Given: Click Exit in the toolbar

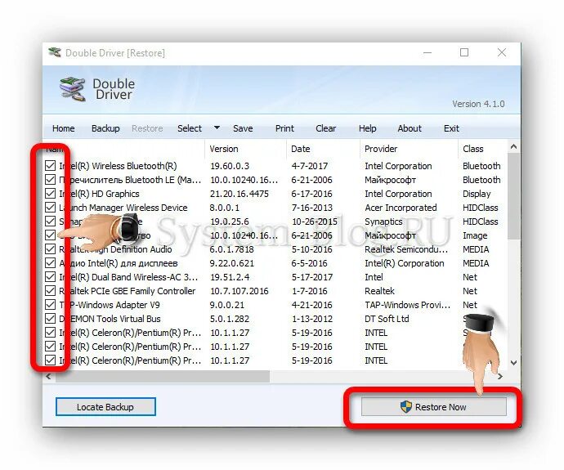Looking at the screenshot, I should [451, 128].
